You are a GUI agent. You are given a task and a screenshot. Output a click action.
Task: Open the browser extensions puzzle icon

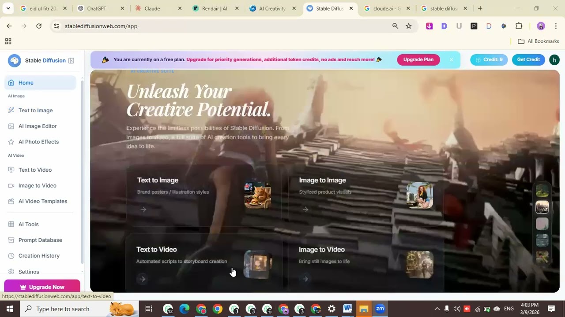(519, 26)
